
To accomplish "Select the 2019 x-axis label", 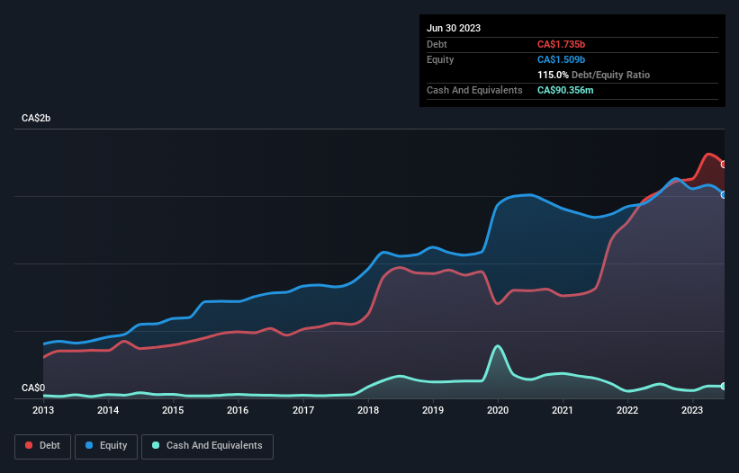I will pyautogui.click(x=433, y=410).
